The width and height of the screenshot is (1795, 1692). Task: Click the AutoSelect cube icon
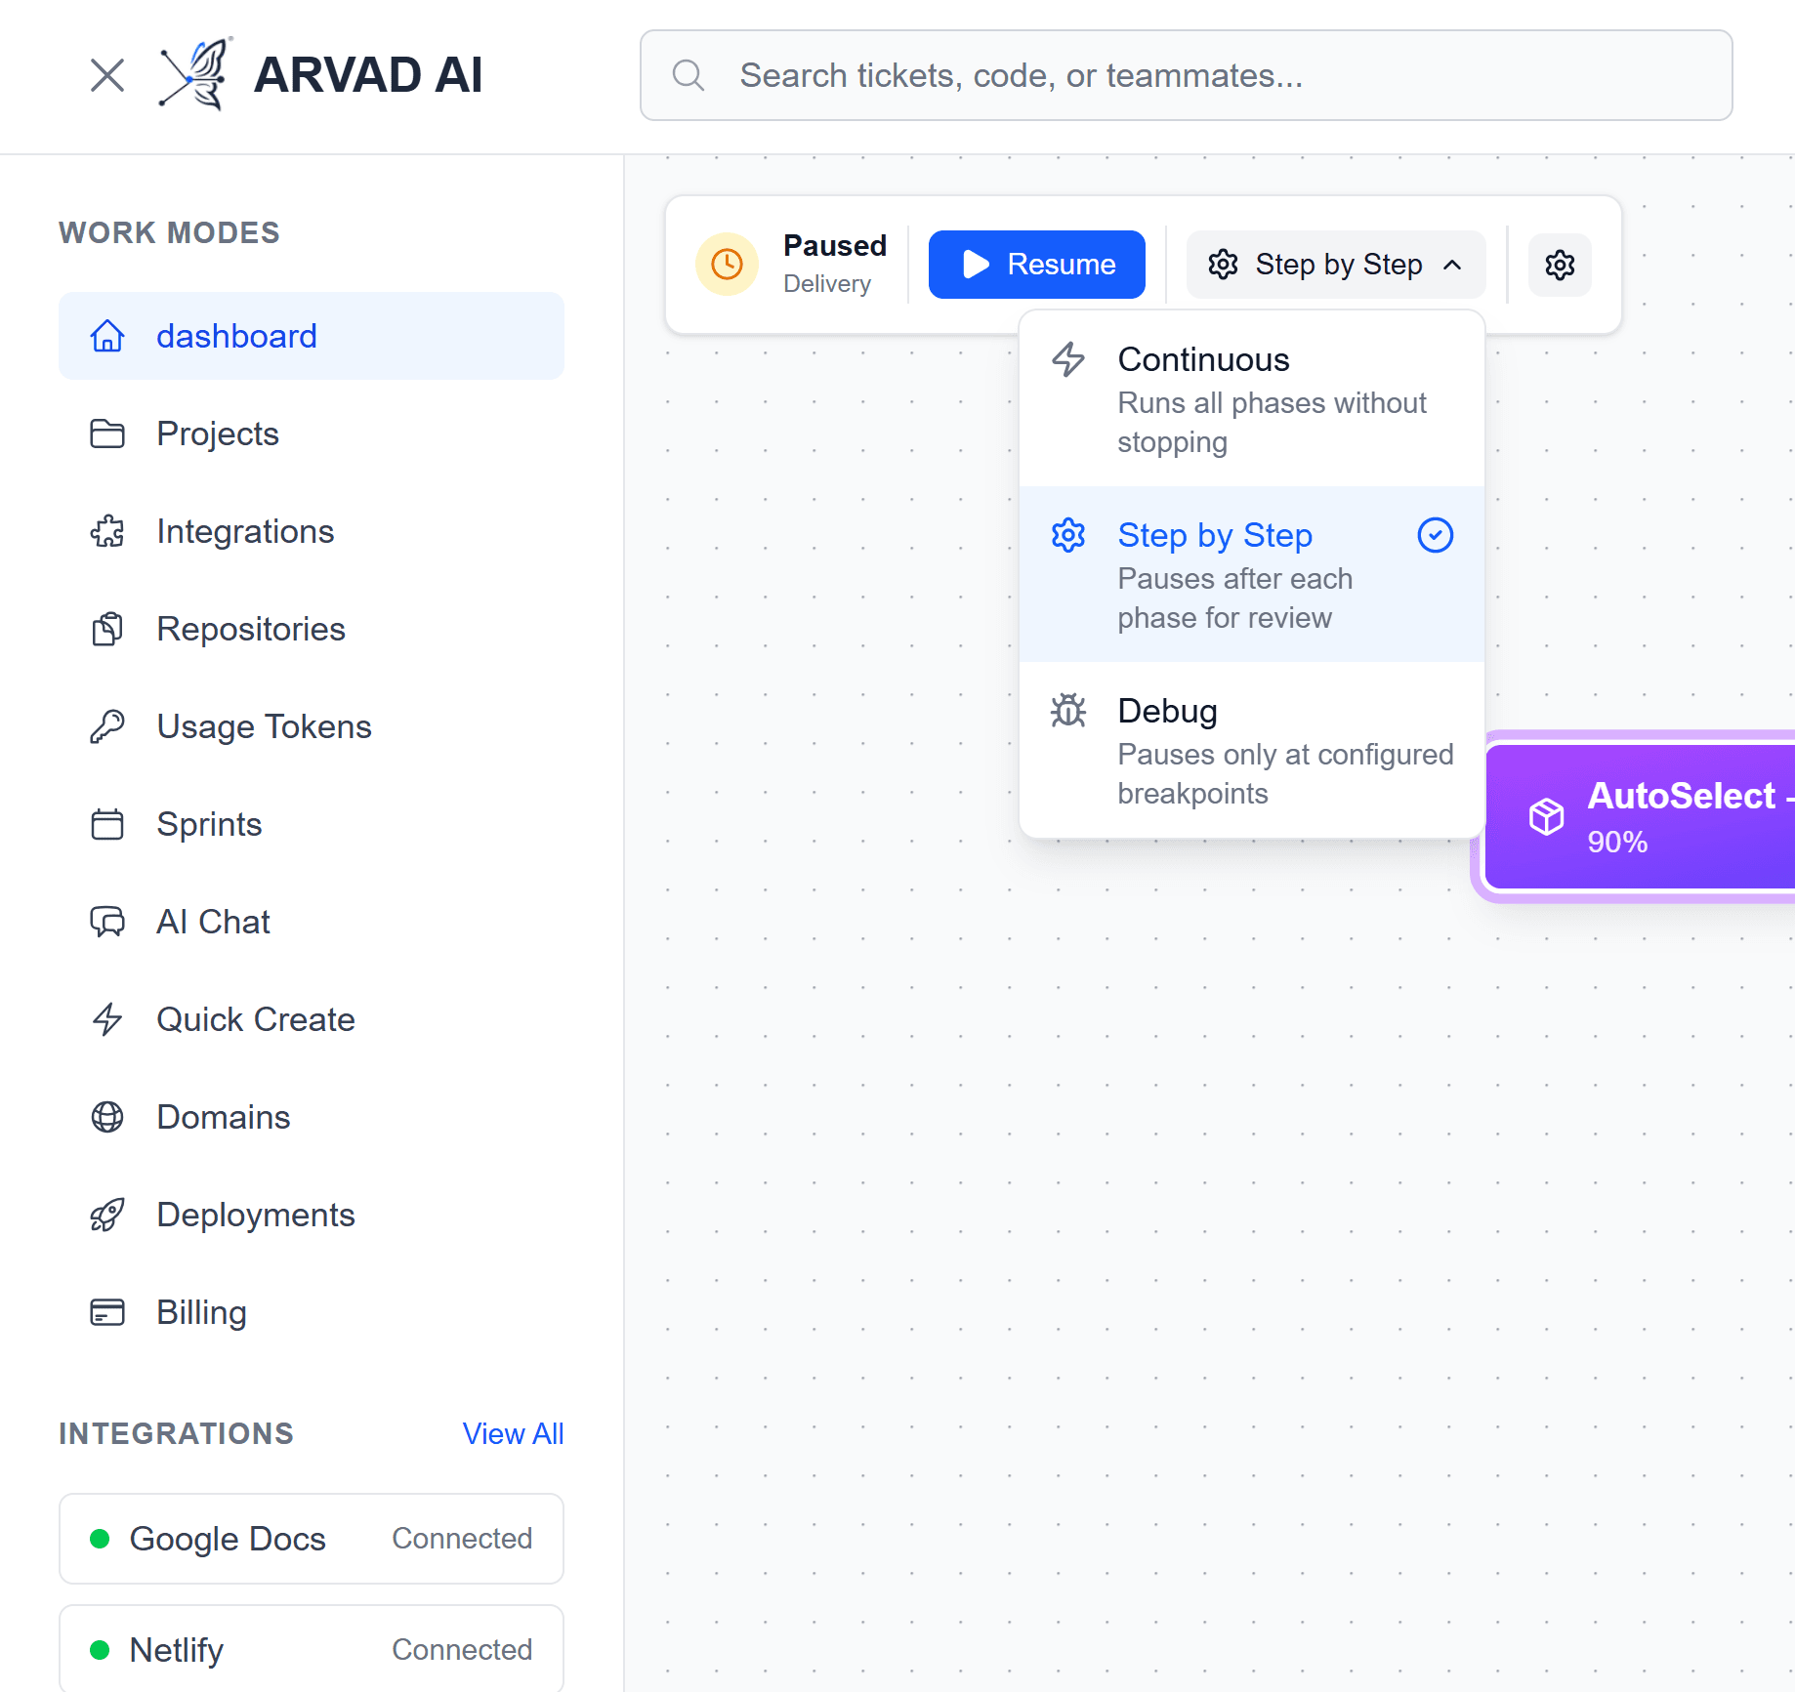point(1547,816)
